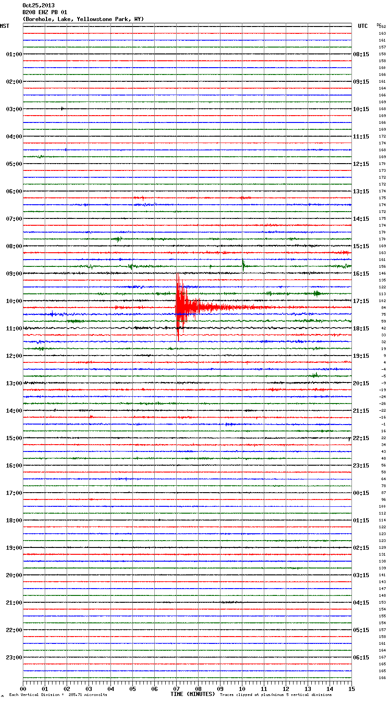Viewport: 388px width, 701px height.
Task: Select the 19:00 MST time label
Action: point(14,548)
